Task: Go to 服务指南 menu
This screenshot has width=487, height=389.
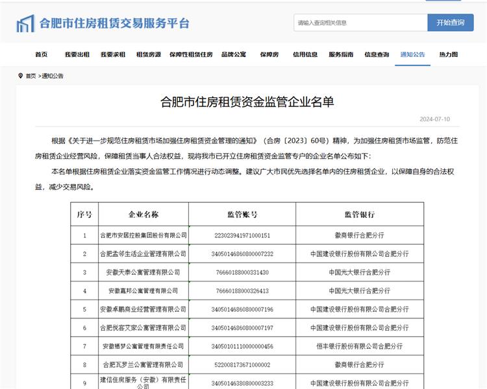Action: (341, 54)
